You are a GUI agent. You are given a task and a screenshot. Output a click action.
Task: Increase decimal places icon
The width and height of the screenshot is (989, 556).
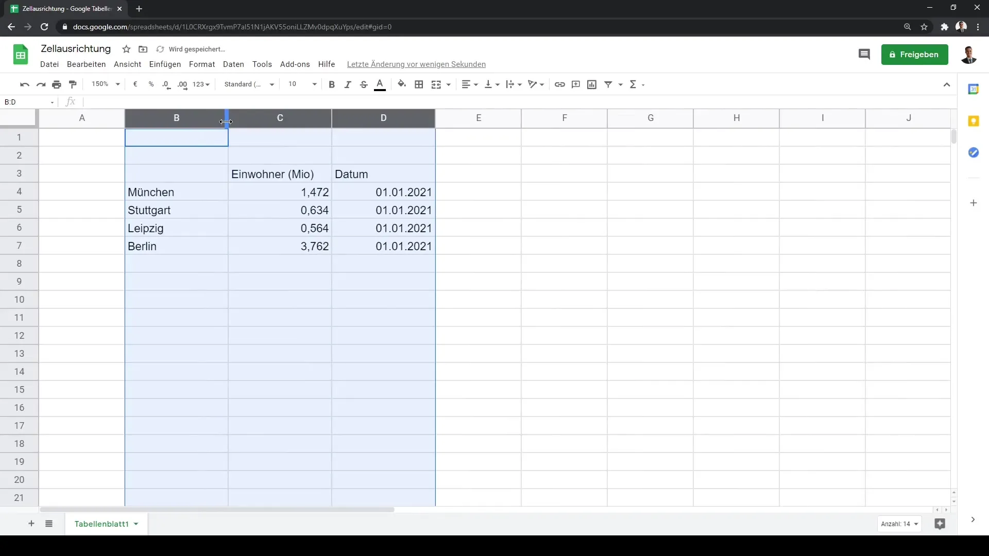tap(182, 84)
